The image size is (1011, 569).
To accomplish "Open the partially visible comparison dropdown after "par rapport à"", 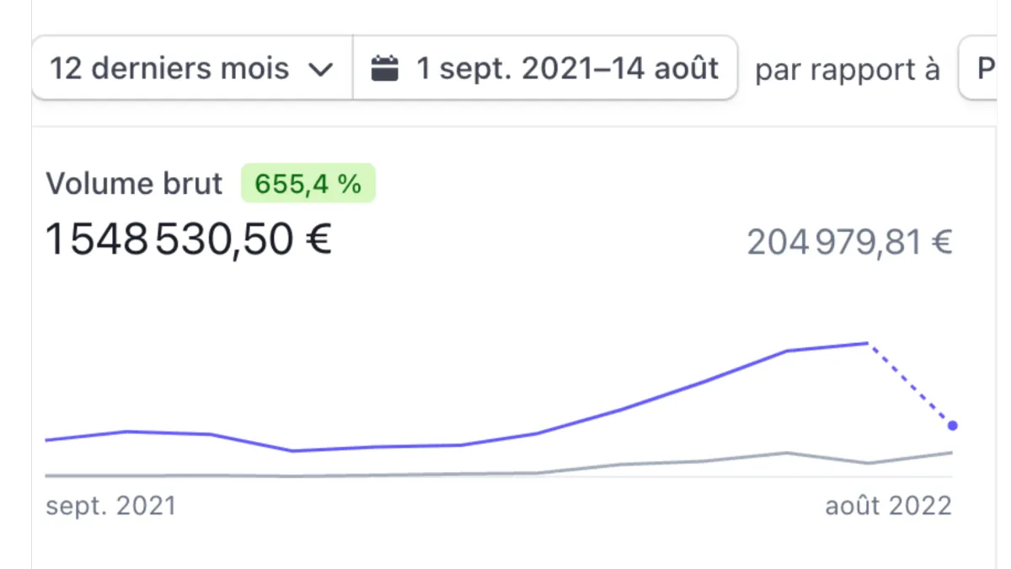I will [x=986, y=68].
